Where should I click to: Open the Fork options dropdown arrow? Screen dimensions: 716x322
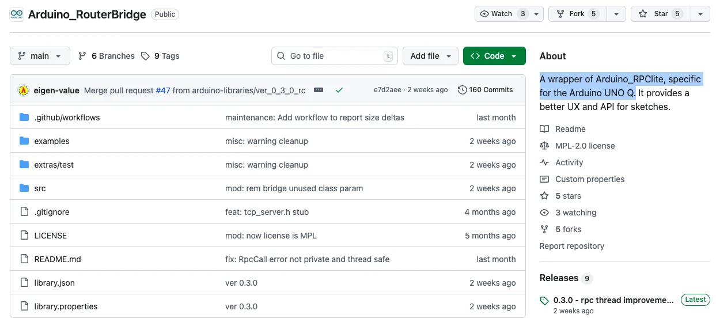(x=616, y=14)
